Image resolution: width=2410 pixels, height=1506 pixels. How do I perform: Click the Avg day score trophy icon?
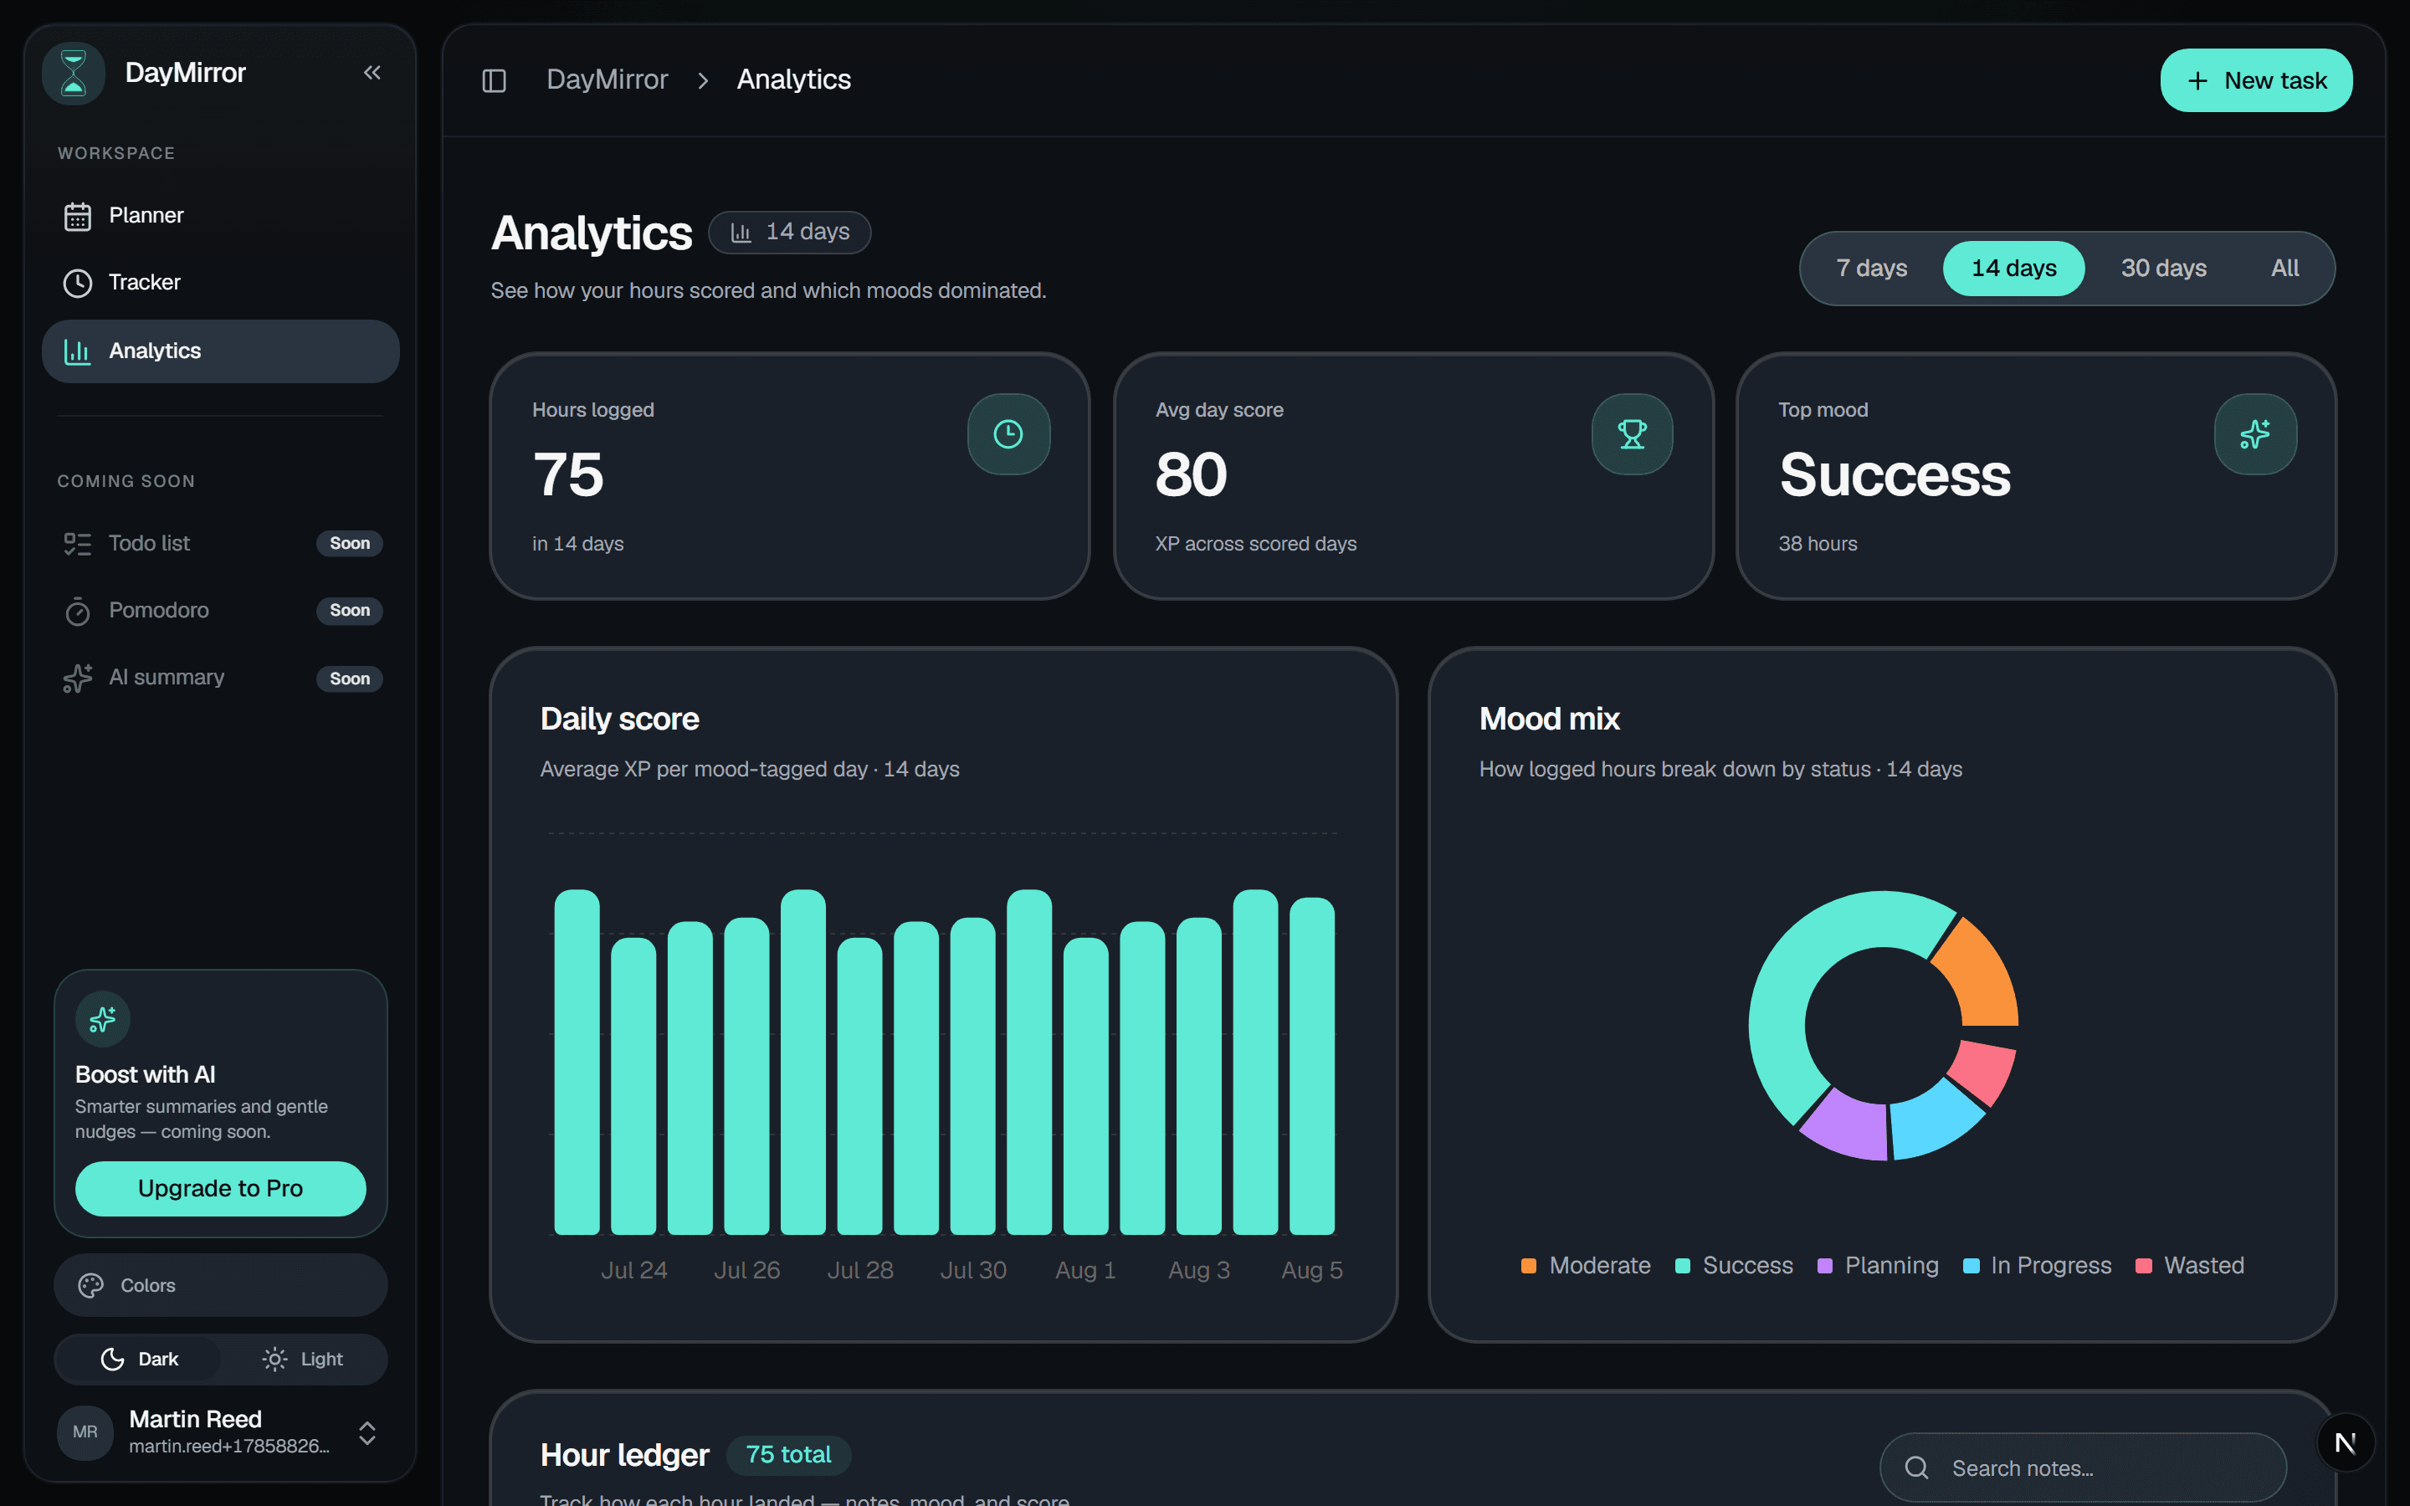1631,434
